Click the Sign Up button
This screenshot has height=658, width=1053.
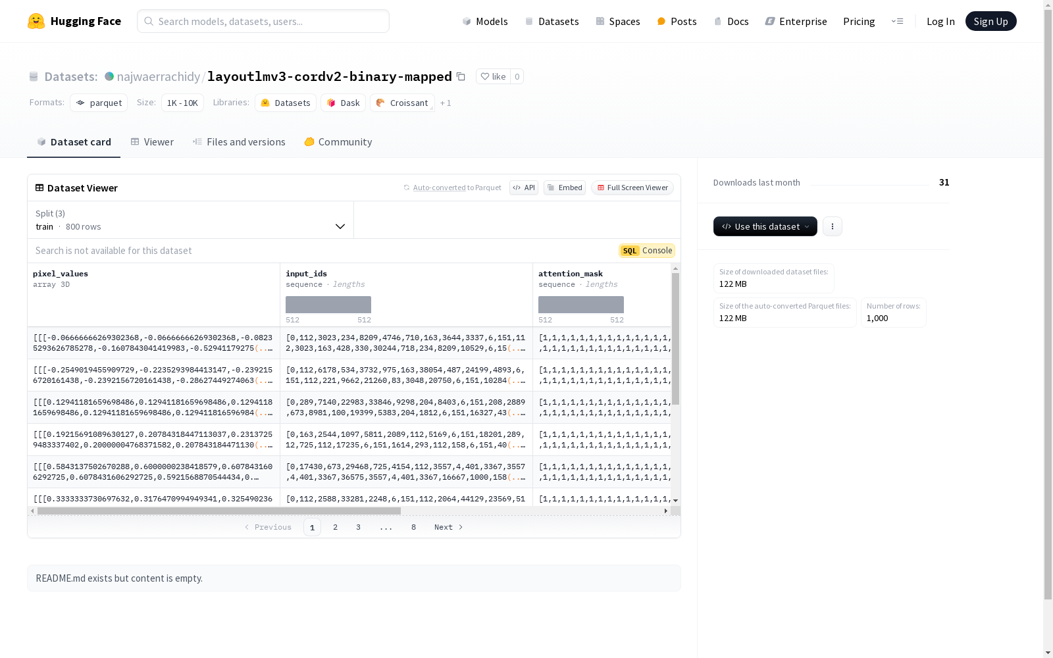tap(990, 21)
